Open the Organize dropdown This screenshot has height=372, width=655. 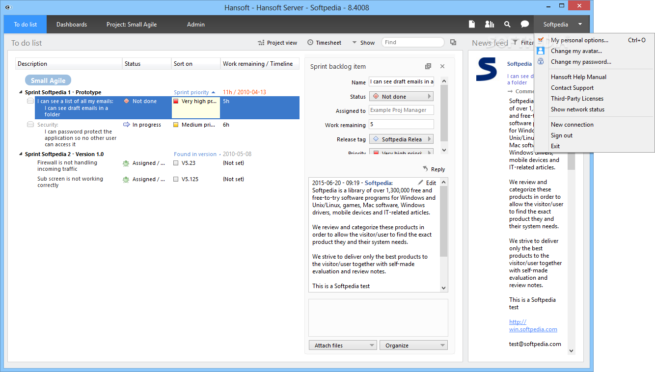413,345
